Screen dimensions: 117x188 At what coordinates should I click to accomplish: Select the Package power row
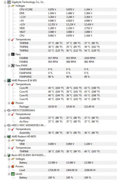tap(68, 107)
